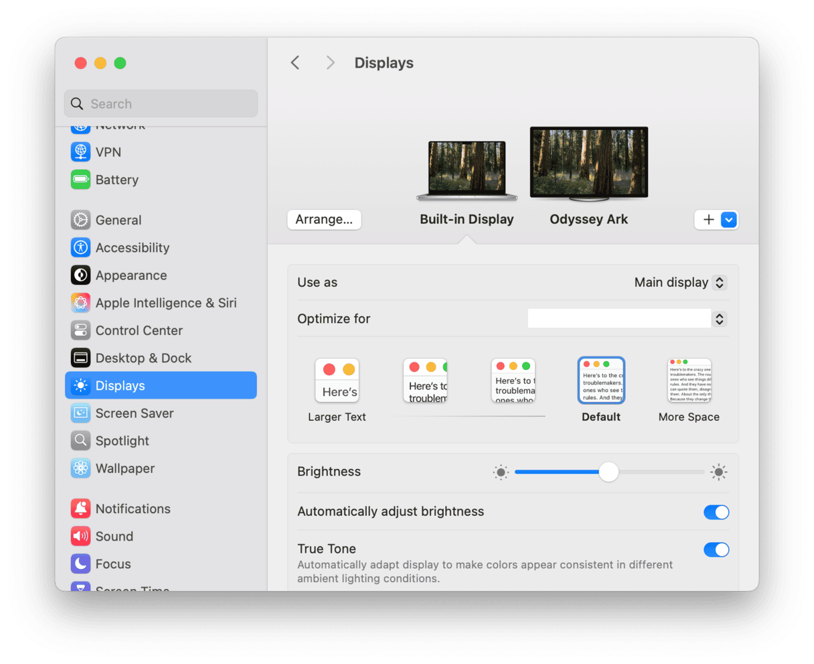Image resolution: width=814 pixels, height=664 pixels.
Task: Click the Control Center icon
Action: pos(80,330)
